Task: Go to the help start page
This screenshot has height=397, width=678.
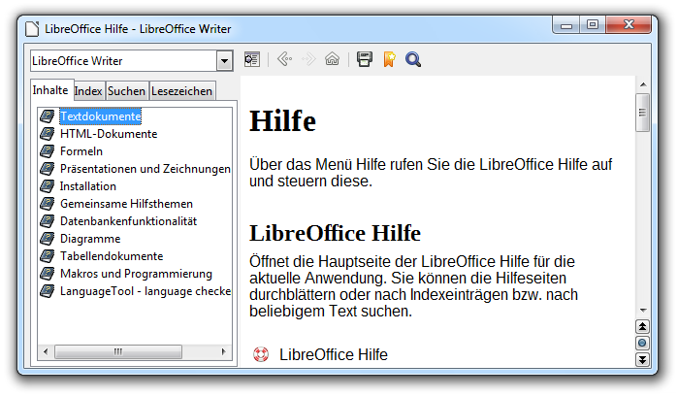Action: (332, 60)
